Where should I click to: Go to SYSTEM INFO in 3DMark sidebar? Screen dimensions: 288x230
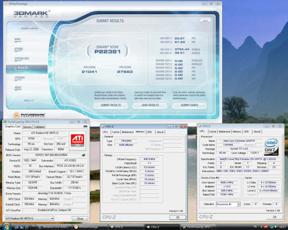(x=22, y=58)
